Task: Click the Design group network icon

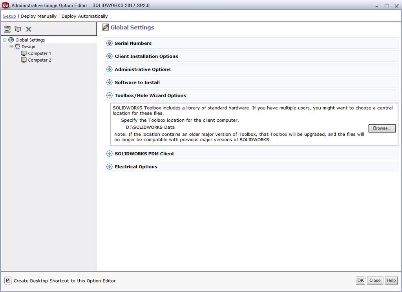Action: [17, 47]
